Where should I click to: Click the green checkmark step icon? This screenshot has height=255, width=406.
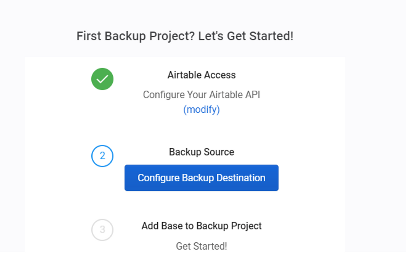pyautogui.click(x=102, y=79)
